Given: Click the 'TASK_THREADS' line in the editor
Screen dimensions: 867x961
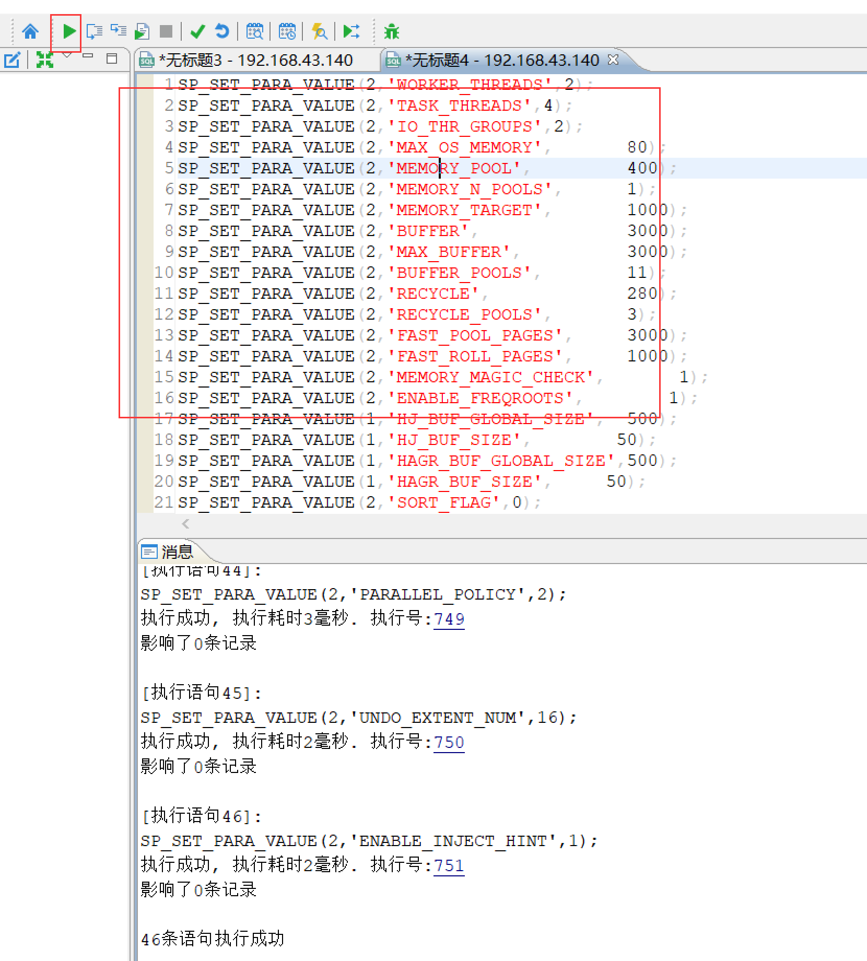Looking at the screenshot, I should tap(375, 106).
